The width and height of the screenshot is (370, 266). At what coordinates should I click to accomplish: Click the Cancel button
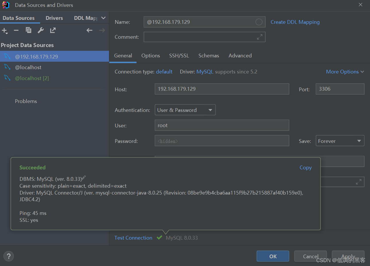311,256
